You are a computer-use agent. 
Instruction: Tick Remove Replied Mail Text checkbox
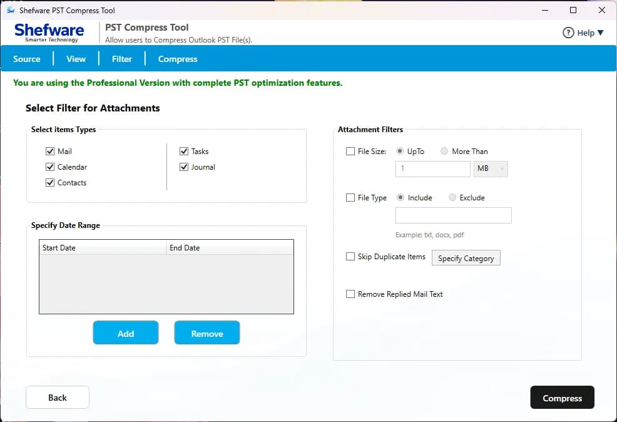(350, 294)
